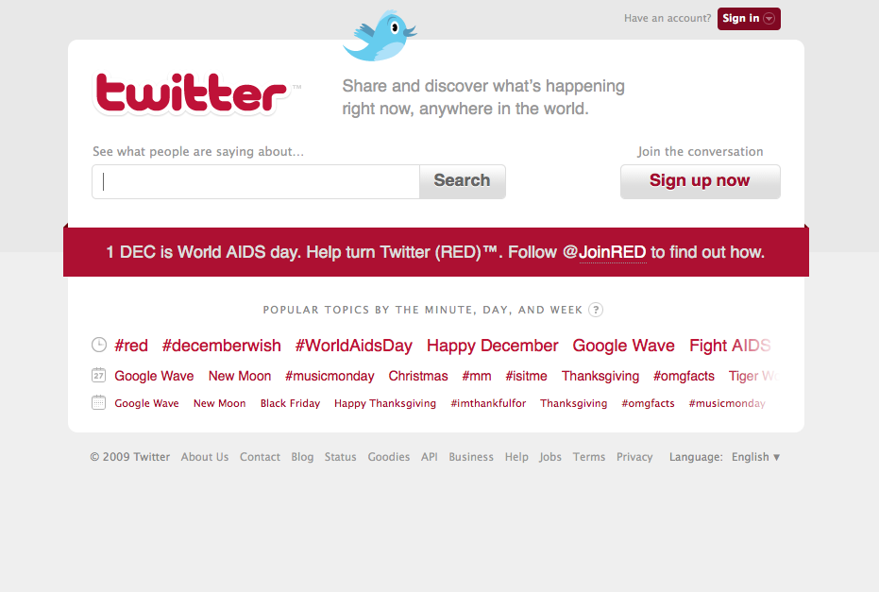Open the Happy Thanksgiving weekly topic

(x=385, y=403)
